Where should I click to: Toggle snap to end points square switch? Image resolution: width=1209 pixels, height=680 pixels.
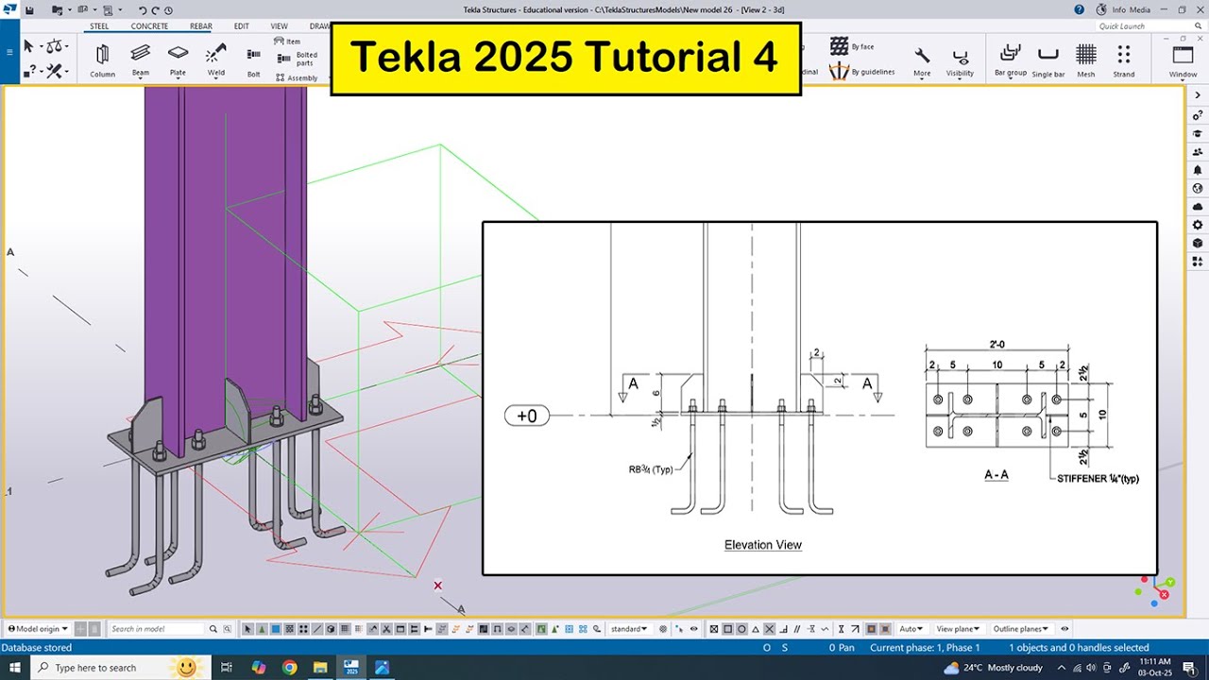728,629
